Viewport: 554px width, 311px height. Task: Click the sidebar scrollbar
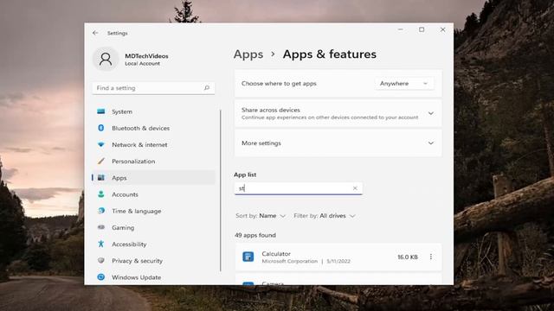[x=221, y=190]
